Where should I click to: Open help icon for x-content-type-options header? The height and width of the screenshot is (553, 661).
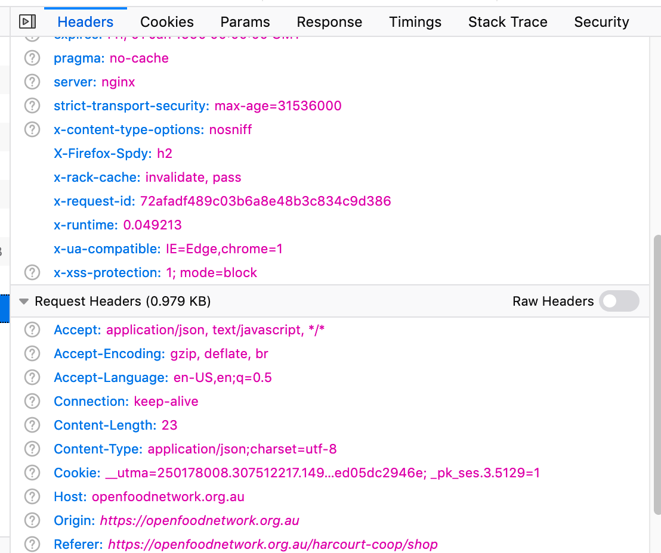click(x=32, y=130)
